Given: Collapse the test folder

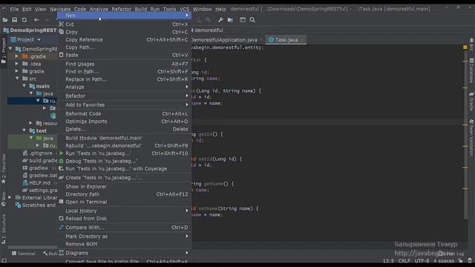Looking at the screenshot, I should (x=24, y=131).
